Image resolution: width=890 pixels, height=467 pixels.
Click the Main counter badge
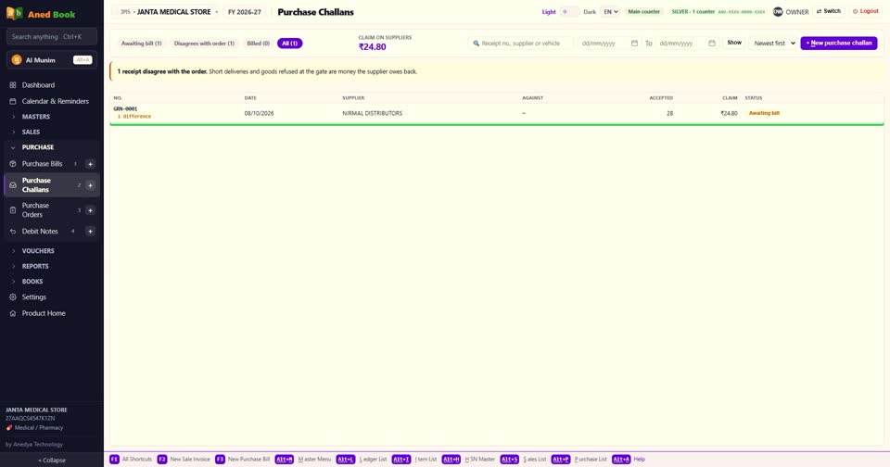(643, 11)
